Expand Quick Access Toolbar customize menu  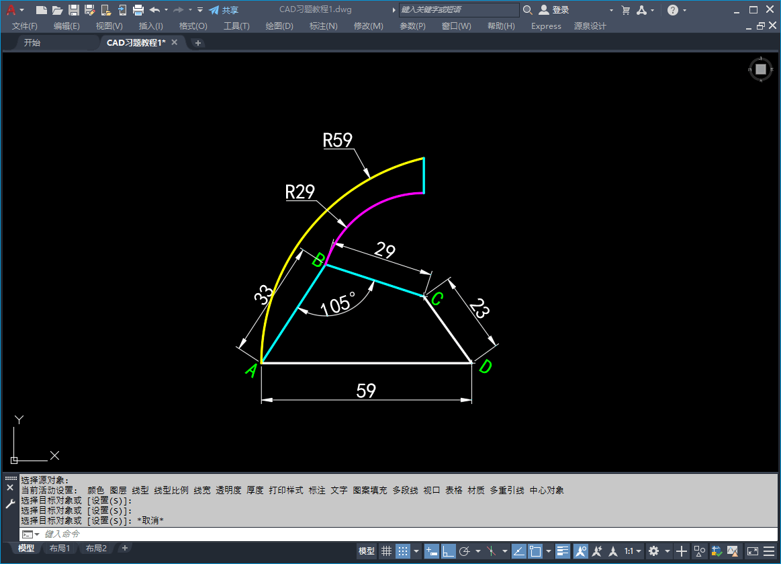(x=199, y=10)
